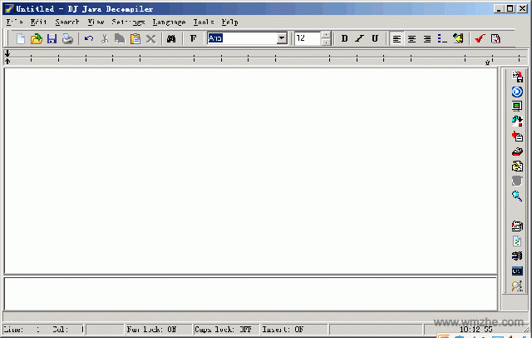
Task: Paste from clipboard icon in toolbar
Action: click(135, 39)
